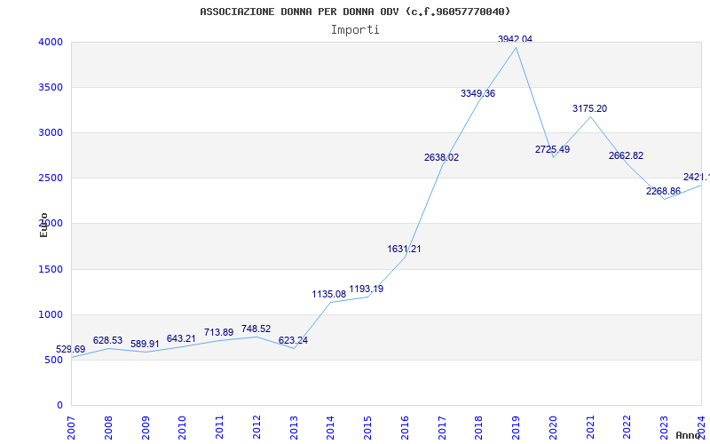Select the 589.91 data label
Screen dimensions: 710x444
point(145,344)
